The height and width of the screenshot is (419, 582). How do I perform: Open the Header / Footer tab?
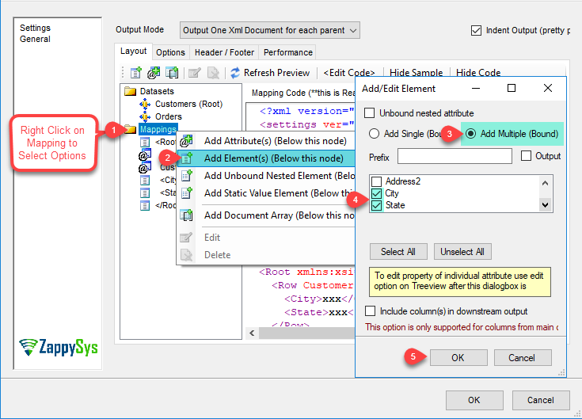click(x=224, y=52)
